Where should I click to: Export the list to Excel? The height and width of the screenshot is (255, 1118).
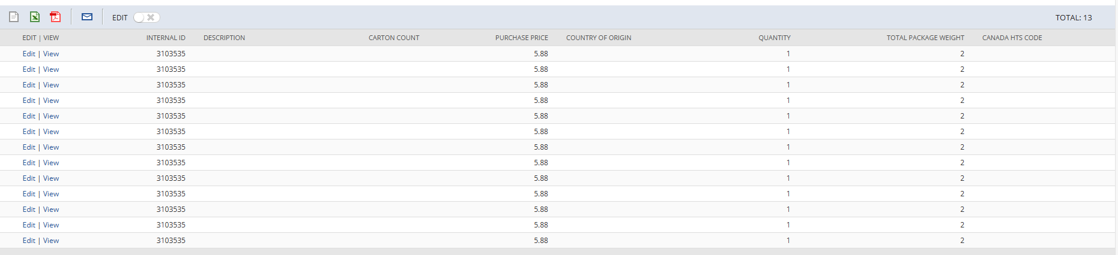tap(35, 17)
